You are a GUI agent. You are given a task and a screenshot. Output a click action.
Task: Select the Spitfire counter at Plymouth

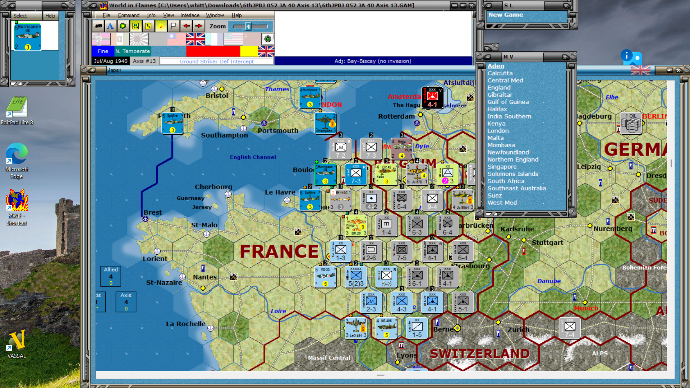click(172, 123)
